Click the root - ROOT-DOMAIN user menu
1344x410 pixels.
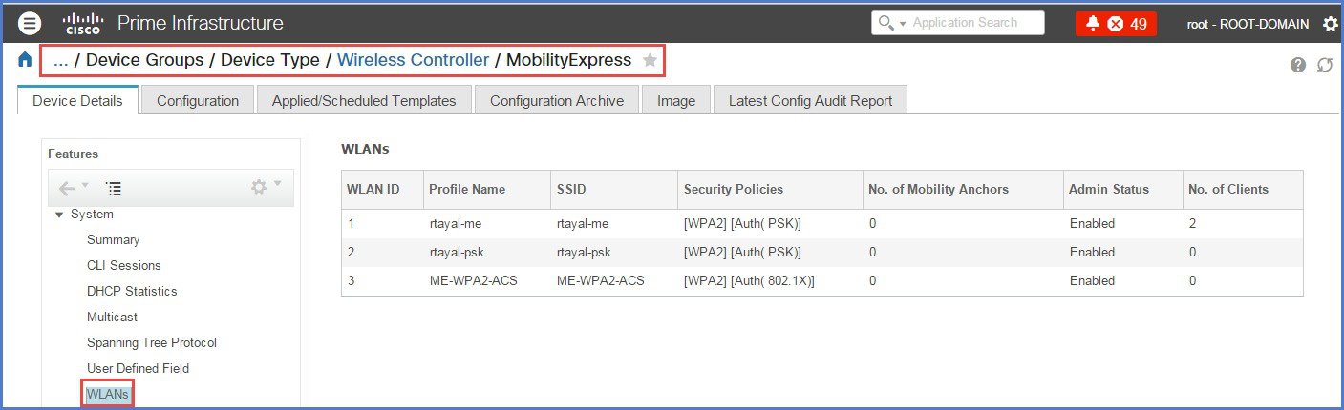[1248, 24]
